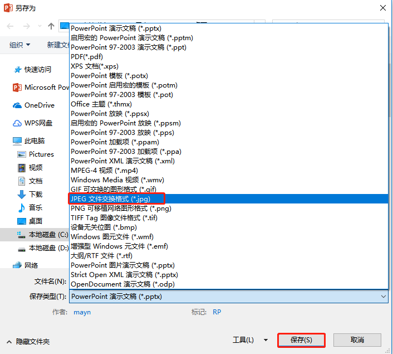Choose PowerPoint XML 演示文稿 (*.xml)
393x354 pixels.
pos(229,161)
